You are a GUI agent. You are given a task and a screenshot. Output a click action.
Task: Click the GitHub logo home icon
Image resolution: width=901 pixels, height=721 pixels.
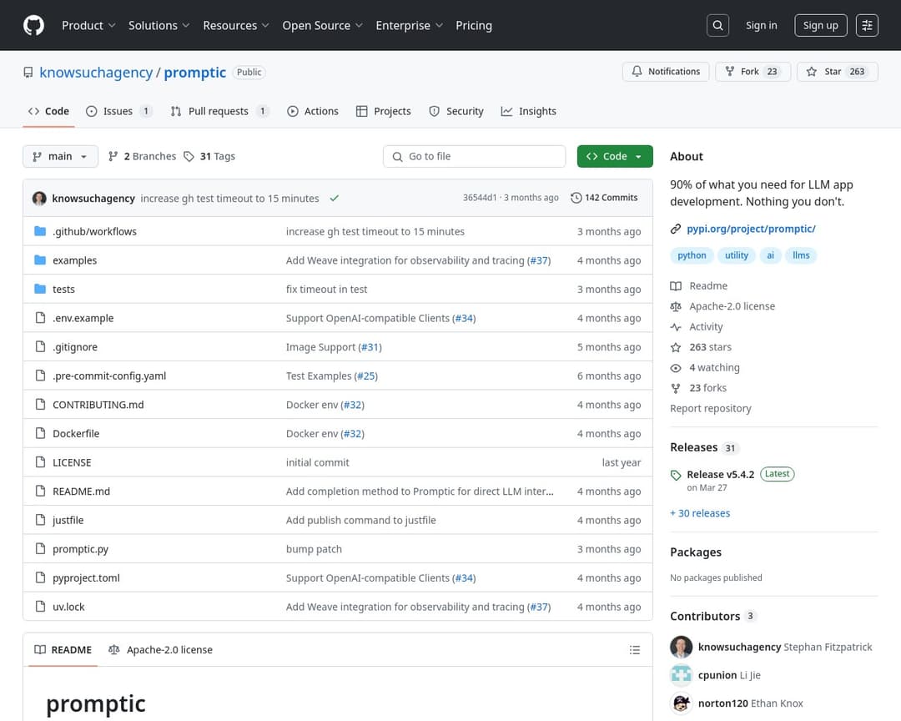[33, 25]
